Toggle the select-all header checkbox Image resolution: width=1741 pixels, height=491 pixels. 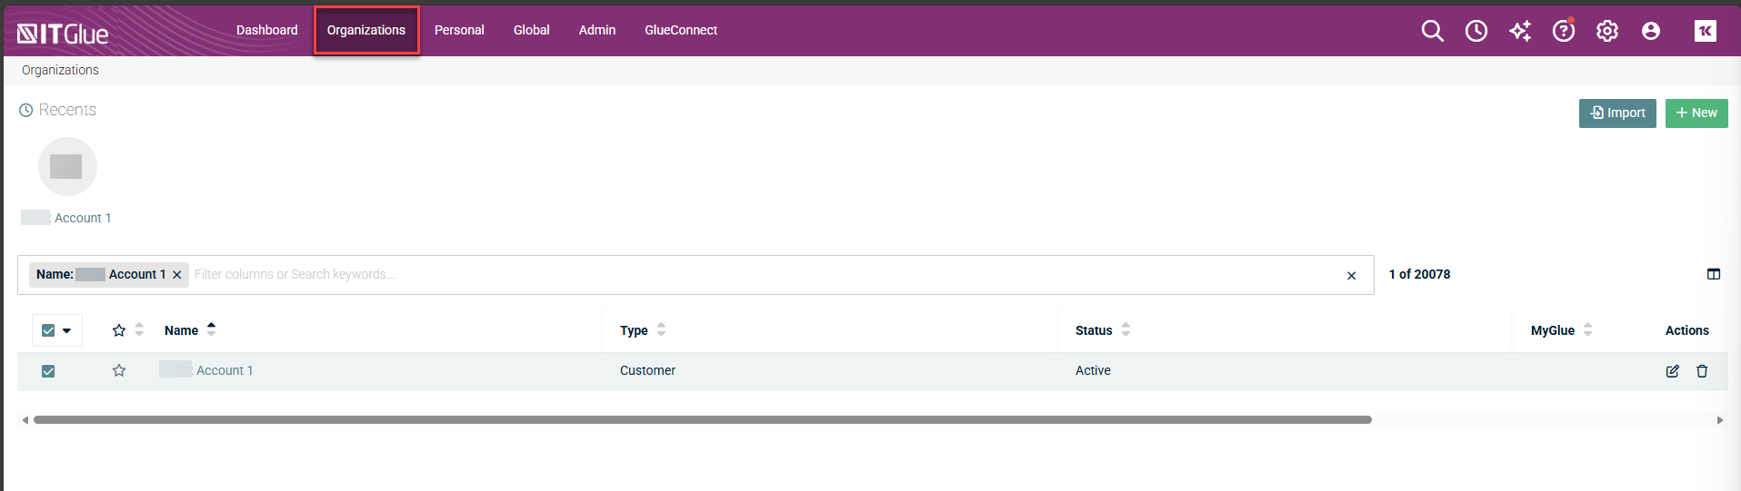pos(48,330)
